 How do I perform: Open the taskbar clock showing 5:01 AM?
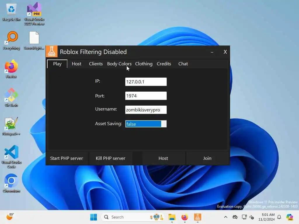pyautogui.click(x=267, y=217)
